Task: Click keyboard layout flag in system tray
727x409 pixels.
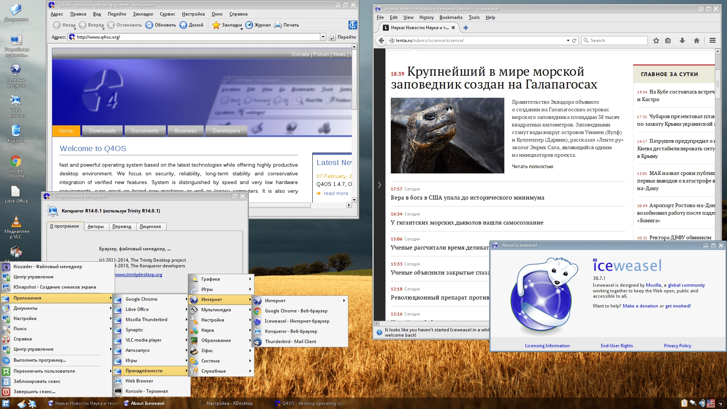Action: pyautogui.click(x=711, y=403)
